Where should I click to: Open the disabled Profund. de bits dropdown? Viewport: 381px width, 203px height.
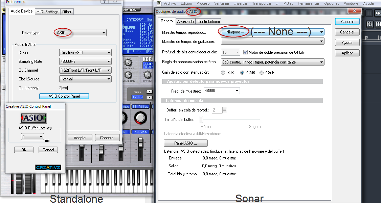click(230, 52)
